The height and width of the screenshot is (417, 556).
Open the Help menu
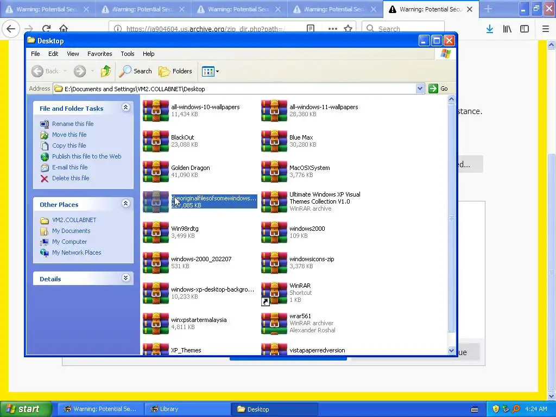[149, 54]
